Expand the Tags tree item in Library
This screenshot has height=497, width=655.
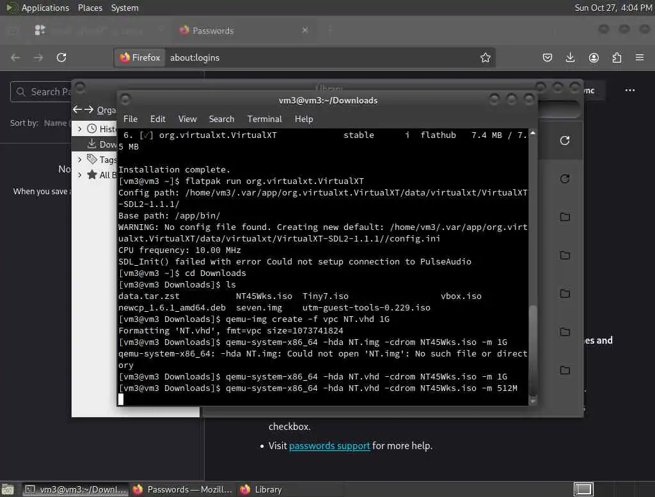(x=80, y=160)
